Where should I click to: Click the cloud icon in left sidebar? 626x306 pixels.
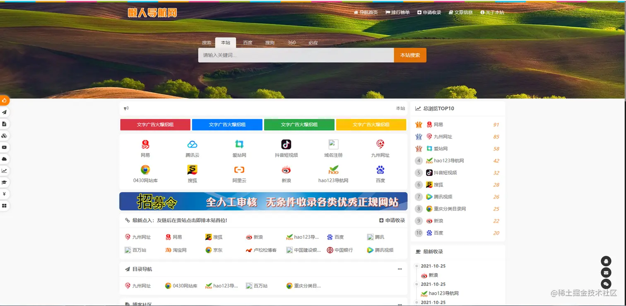[4, 159]
